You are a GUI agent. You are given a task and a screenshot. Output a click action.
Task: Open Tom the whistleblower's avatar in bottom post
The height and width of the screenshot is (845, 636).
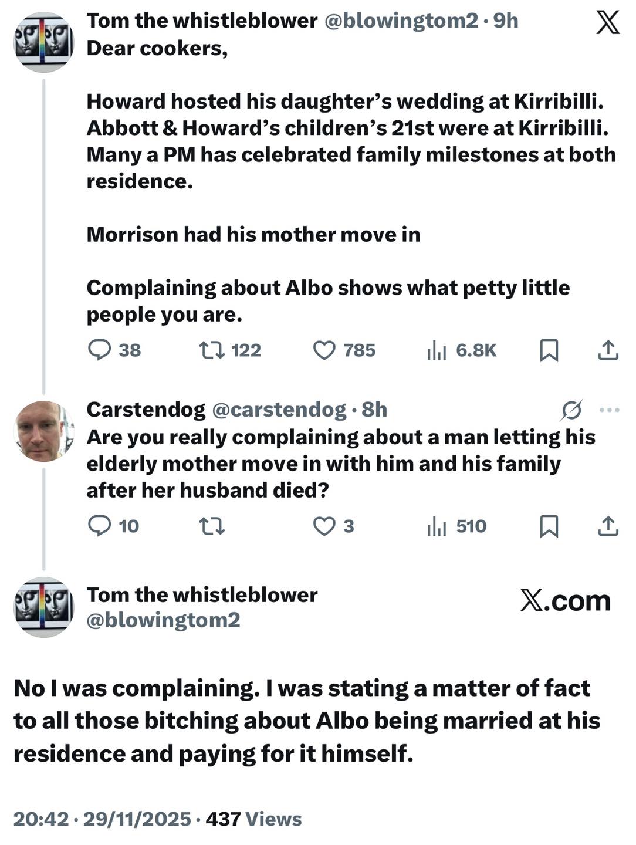tap(43, 607)
